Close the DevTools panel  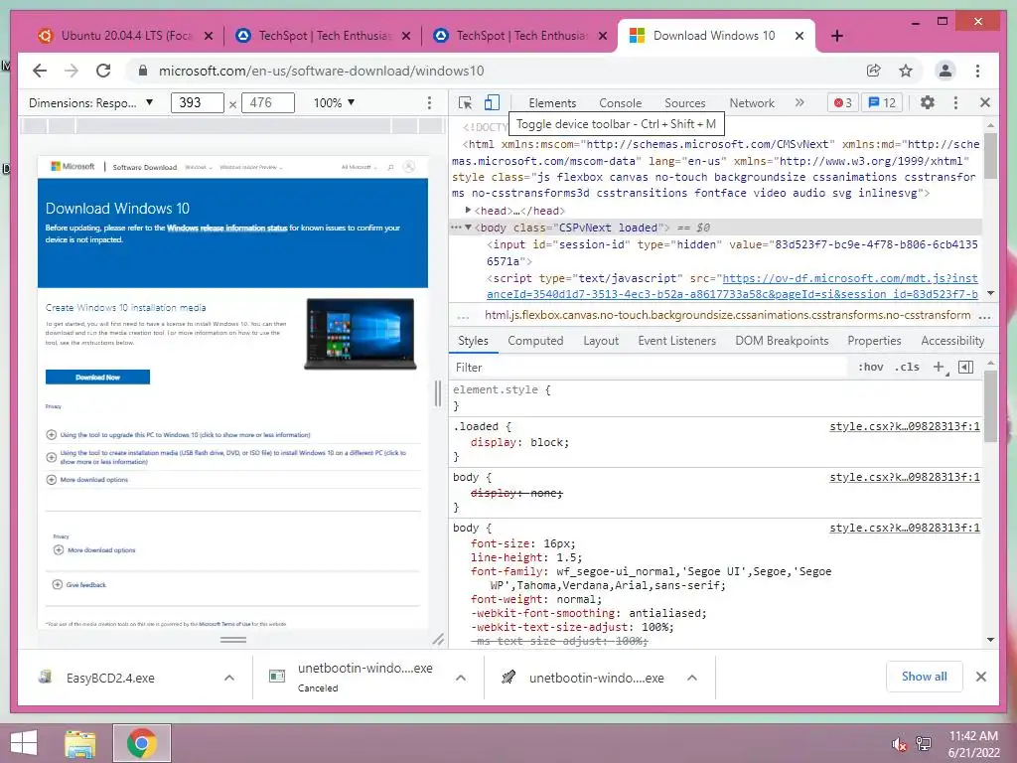point(985,102)
